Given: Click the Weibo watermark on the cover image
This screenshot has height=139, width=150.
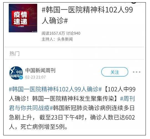Looking at the screenshot, I should click(34, 31).
